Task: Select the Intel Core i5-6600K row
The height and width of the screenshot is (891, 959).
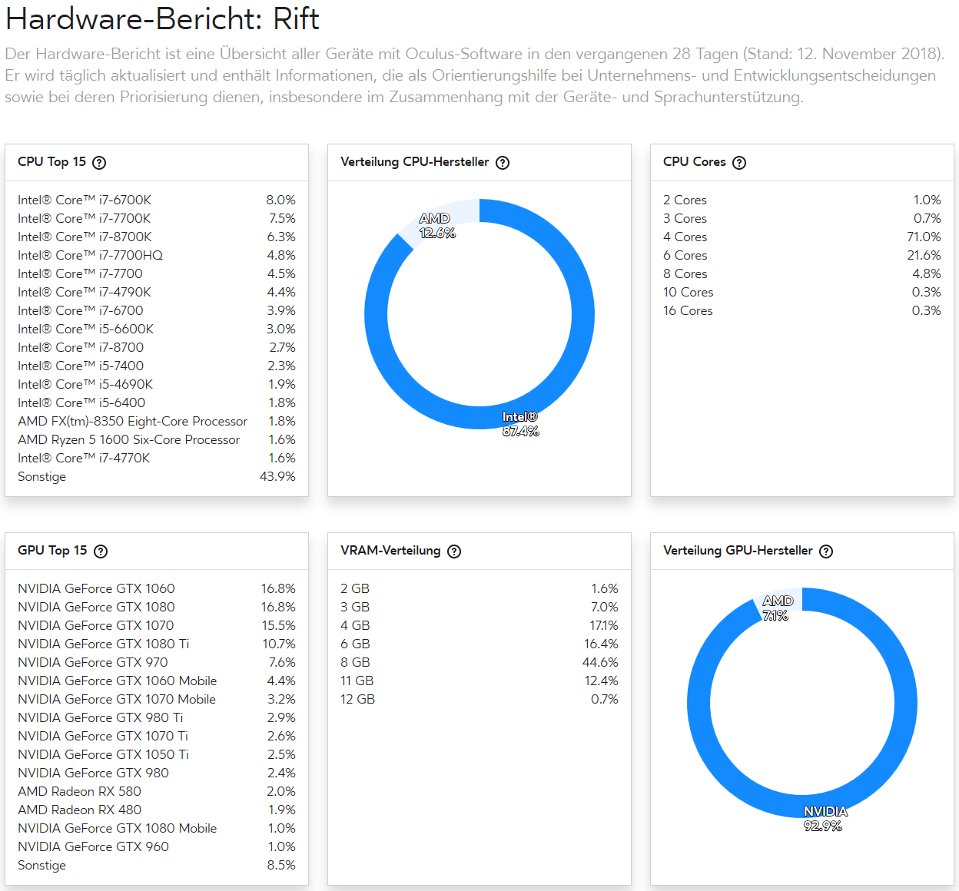Action: [157, 329]
